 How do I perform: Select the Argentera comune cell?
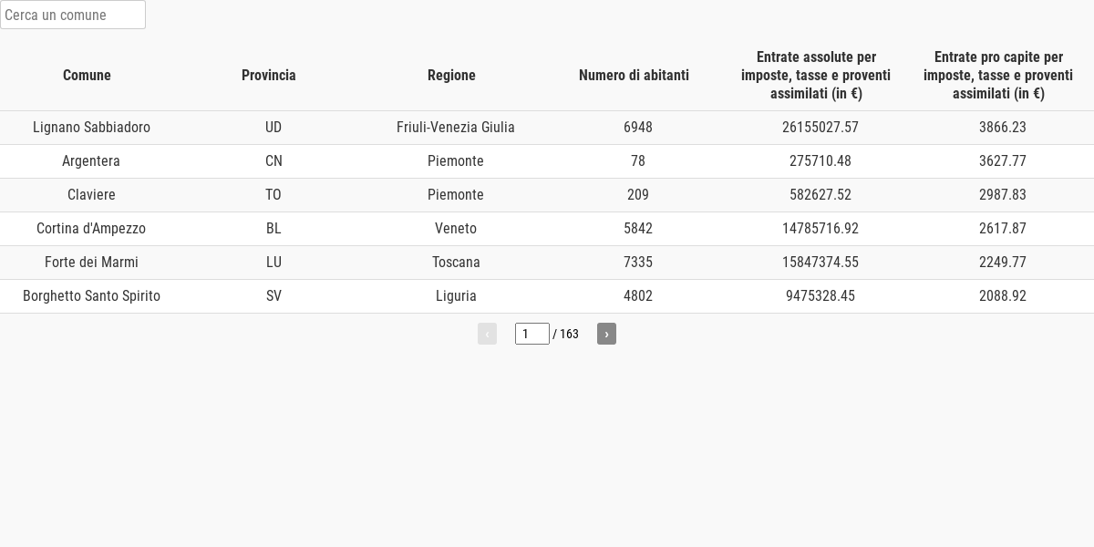(x=91, y=161)
